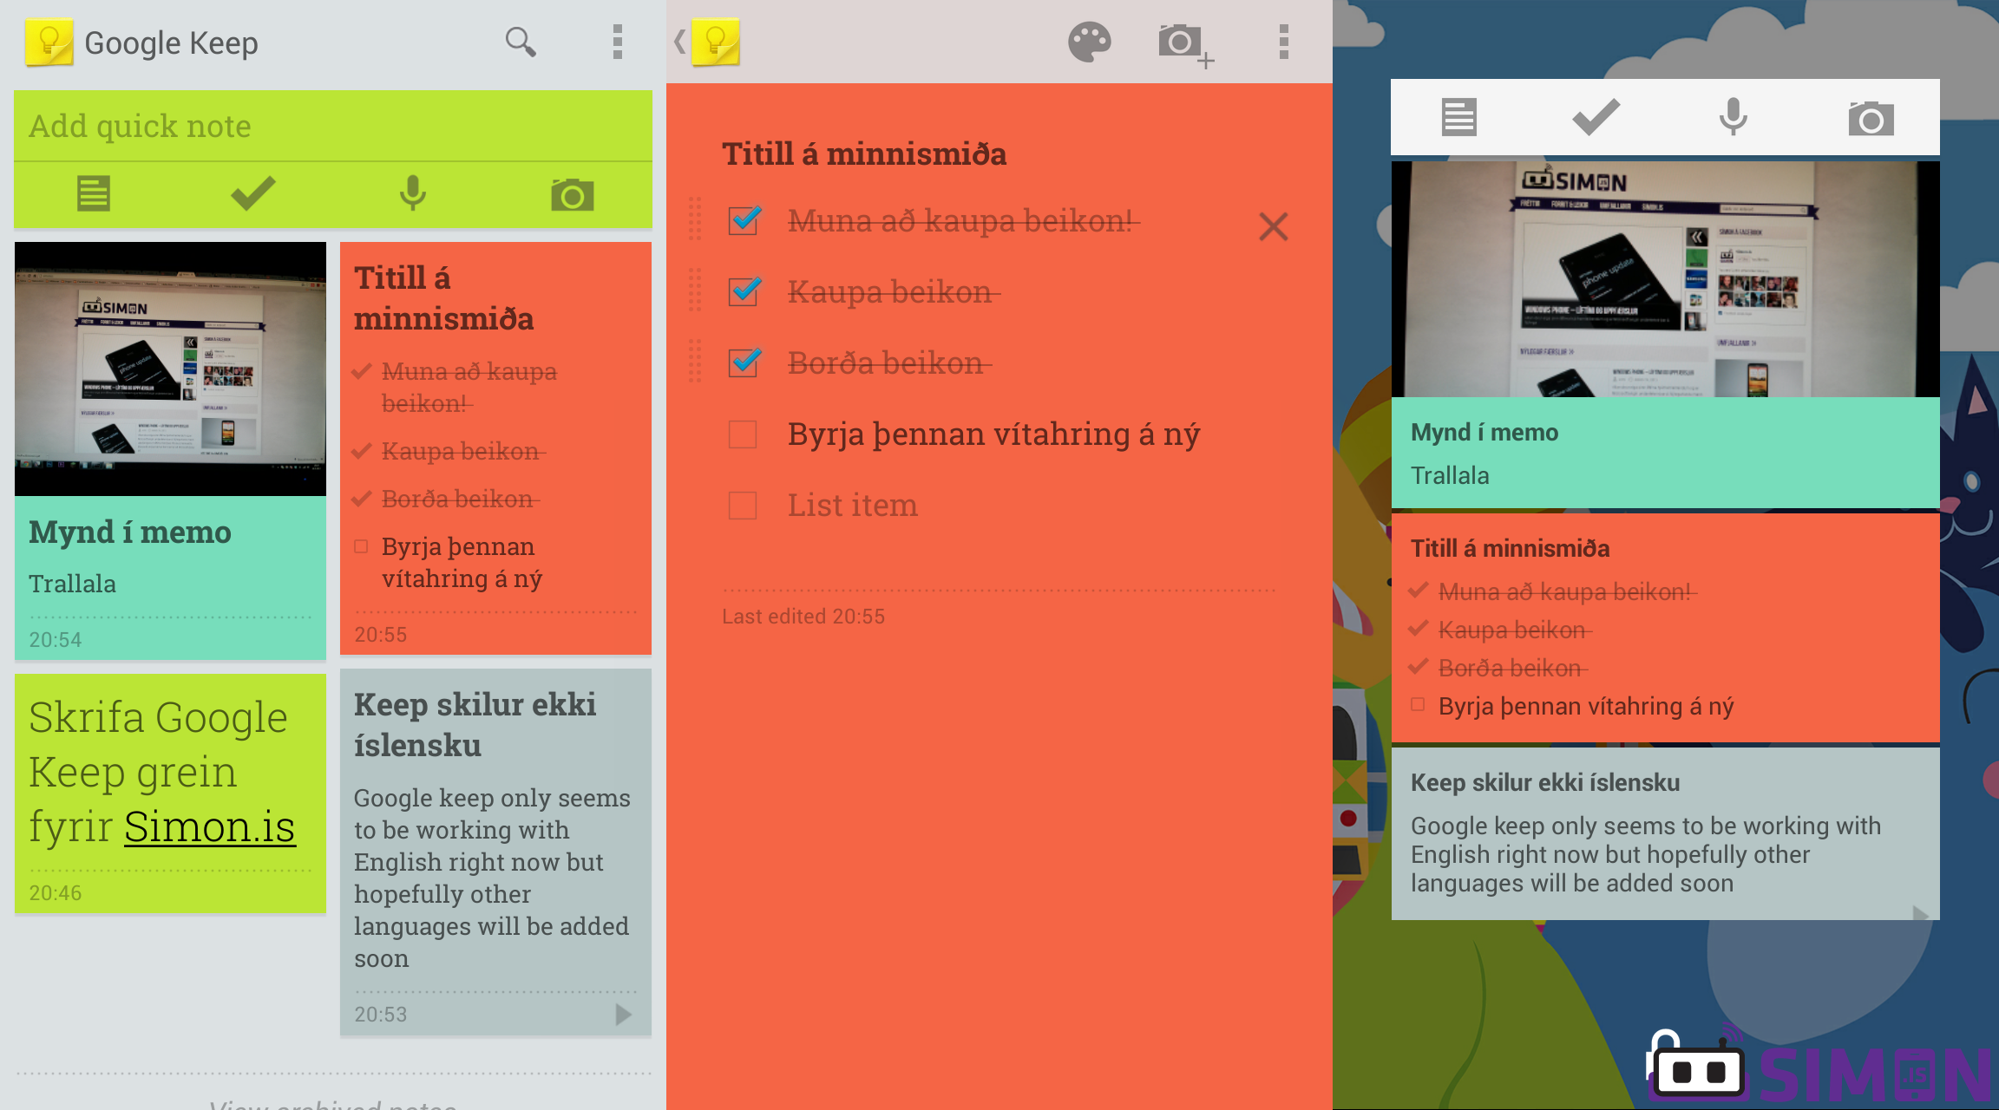Uncheck the 'Kaupa beikon' list item

click(x=744, y=292)
